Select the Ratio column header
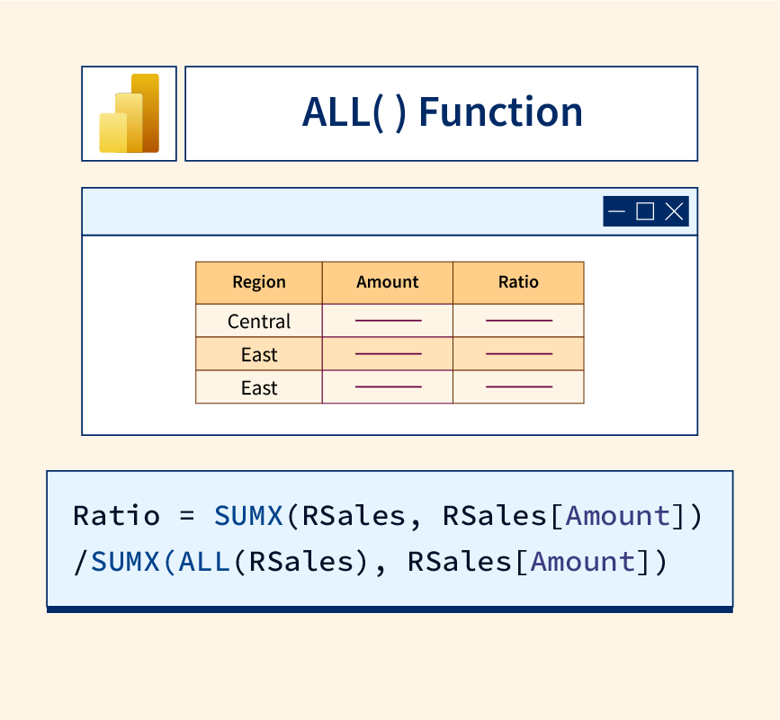This screenshot has width=780, height=720. tap(518, 282)
